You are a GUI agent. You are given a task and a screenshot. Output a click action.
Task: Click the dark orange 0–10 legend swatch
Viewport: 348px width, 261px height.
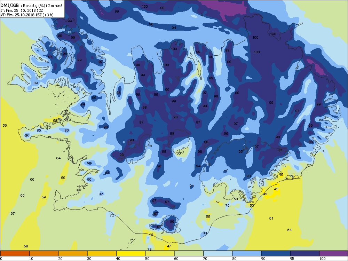coord(15,253)
